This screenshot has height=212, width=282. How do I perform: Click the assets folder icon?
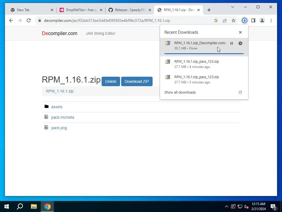(x=46, y=106)
